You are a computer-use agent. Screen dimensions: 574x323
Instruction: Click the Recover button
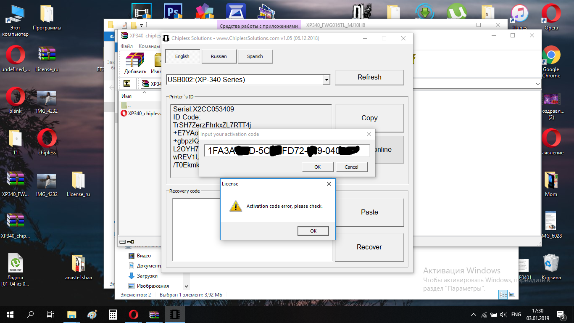tap(369, 247)
